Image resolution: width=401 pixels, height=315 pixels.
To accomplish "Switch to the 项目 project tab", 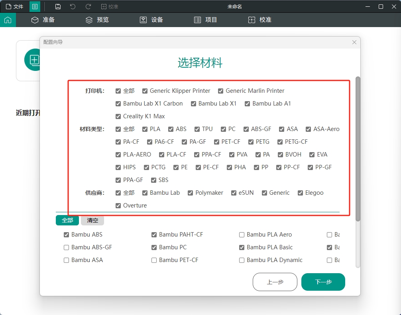I will point(206,20).
